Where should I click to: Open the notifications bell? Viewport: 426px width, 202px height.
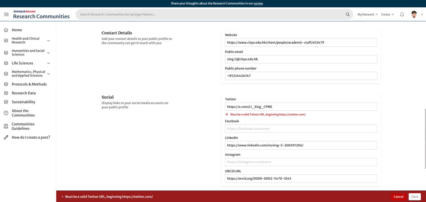coord(402,15)
